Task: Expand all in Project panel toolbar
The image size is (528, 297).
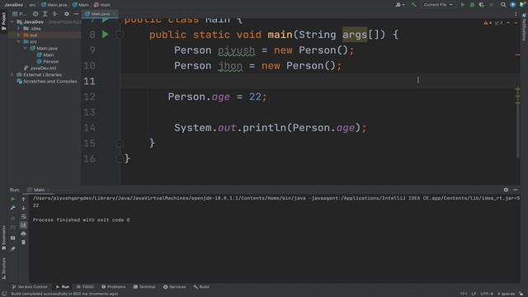Action: (x=45, y=14)
